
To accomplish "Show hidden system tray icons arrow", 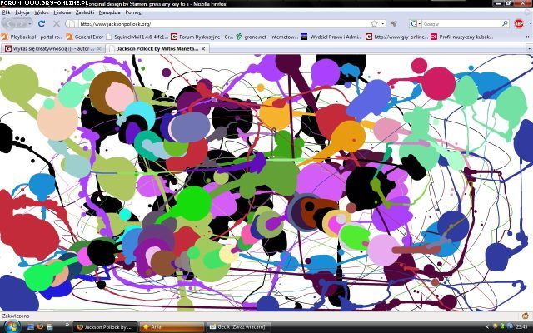I will [x=487, y=327].
